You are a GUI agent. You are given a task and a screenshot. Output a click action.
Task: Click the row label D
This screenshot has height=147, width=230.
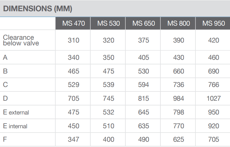tap(5, 99)
